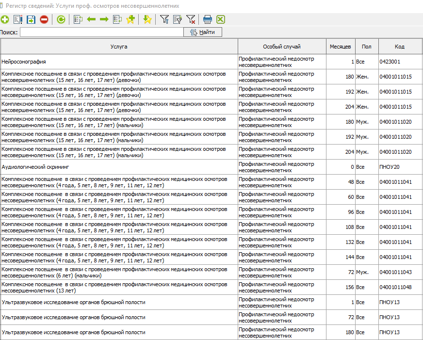Image resolution: width=423 pixels, height=340 pixels.
Task: Select the Нейросонография row
Action: [119, 62]
